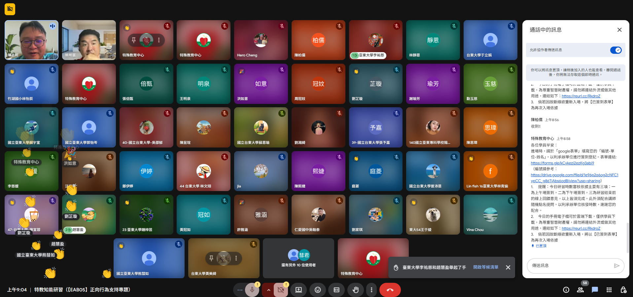
Task: Toggle the microphone button
Action: [252, 290]
